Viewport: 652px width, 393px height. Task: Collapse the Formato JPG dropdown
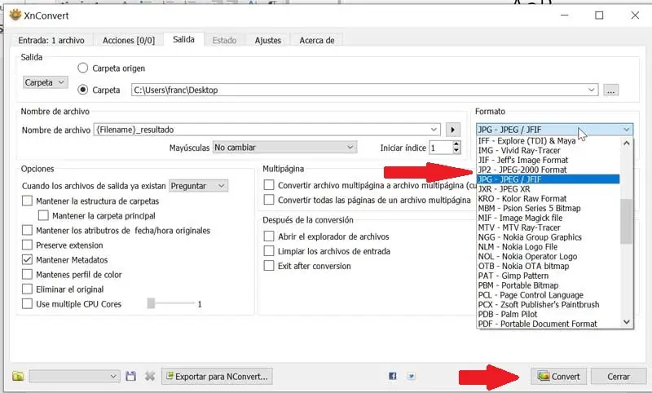[555, 130]
